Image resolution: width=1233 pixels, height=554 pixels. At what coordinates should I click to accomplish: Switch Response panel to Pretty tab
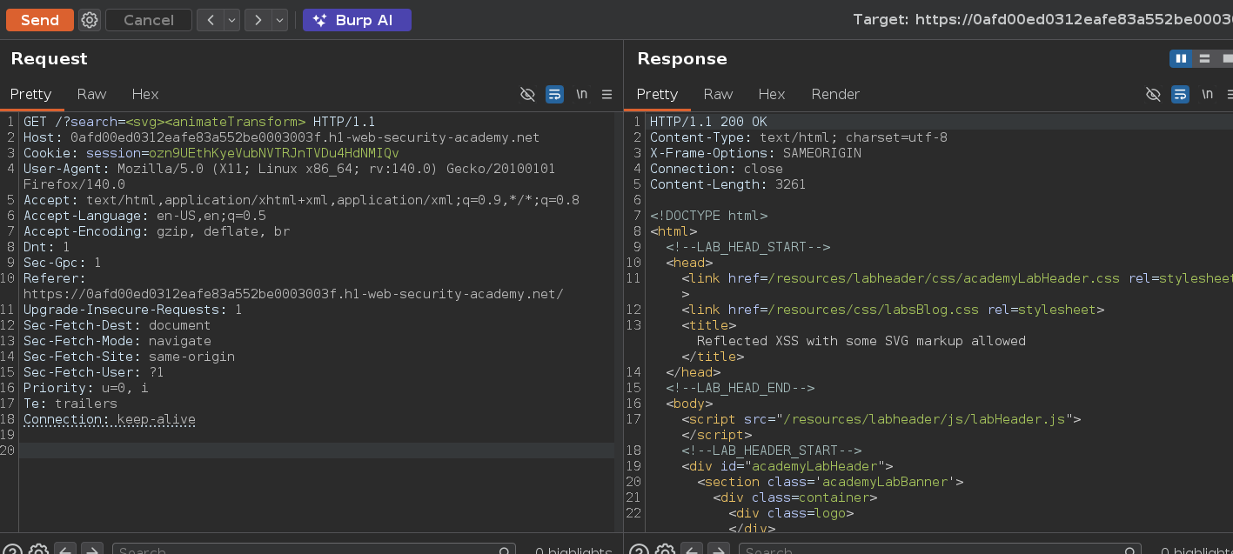657,94
